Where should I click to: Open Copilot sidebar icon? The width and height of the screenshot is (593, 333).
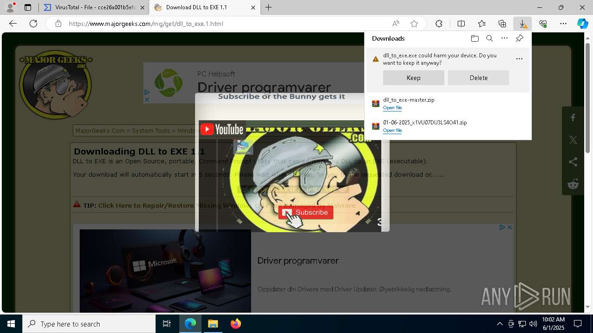[x=582, y=24]
